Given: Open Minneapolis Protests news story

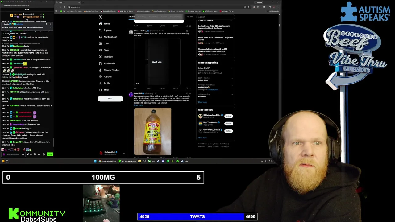Looking at the screenshot, I should [215, 51].
